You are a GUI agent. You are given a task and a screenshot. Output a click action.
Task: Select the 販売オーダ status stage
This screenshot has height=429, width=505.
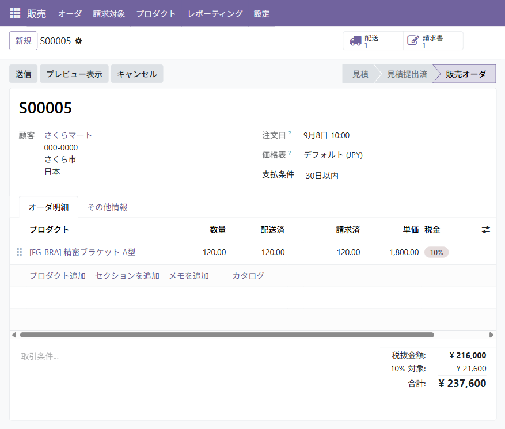(x=466, y=74)
